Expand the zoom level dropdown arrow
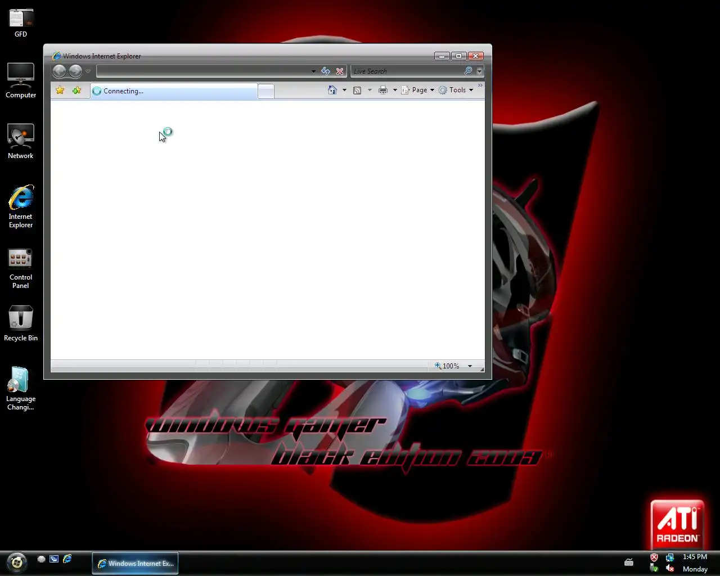This screenshot has height=576, width=720. 470,366
